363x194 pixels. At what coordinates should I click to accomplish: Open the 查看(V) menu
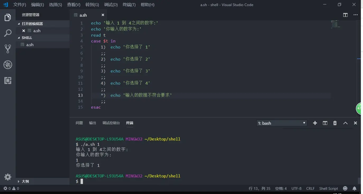(x=73, y=5)
